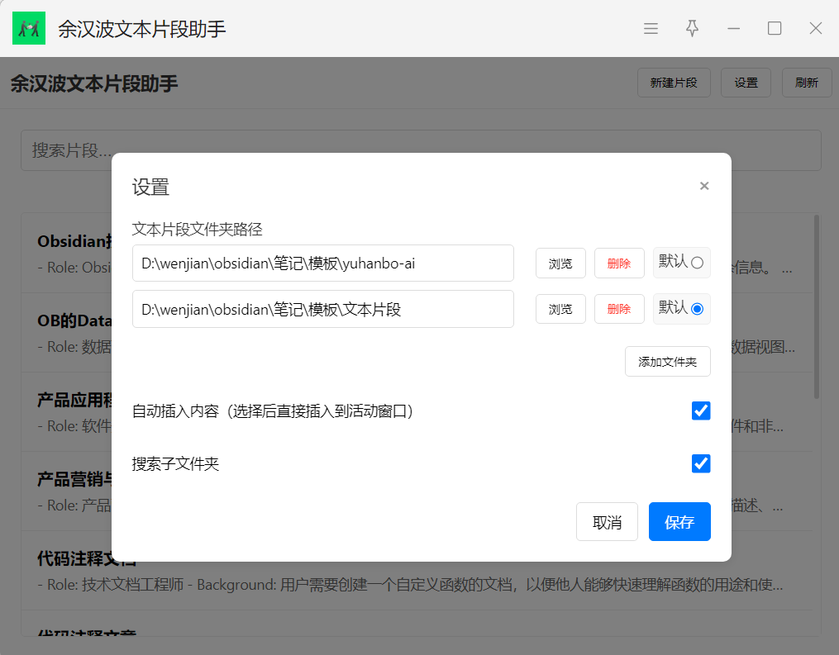Close the application window
This screenshot has width=839, height=655.
tap(816, 28)
